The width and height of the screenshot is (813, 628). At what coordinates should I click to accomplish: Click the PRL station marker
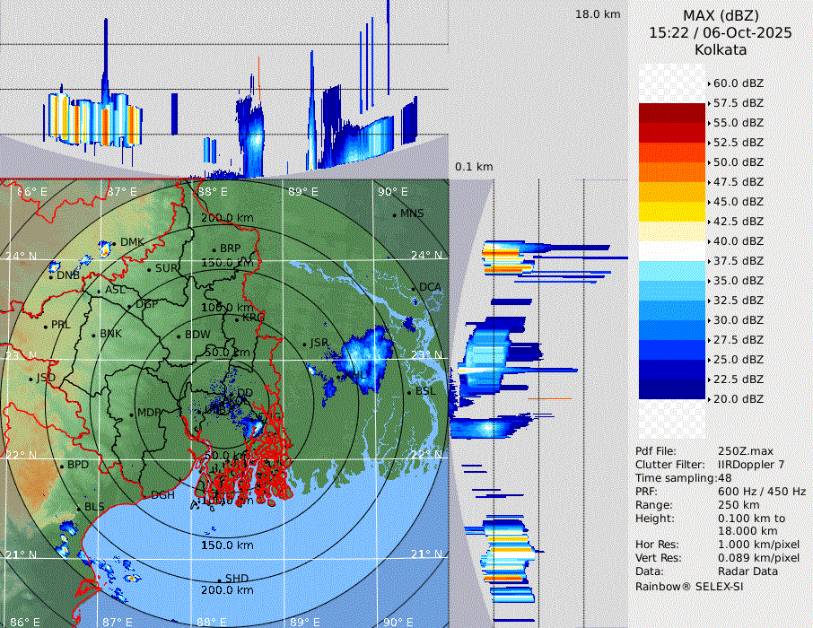(x=45, y=325)
